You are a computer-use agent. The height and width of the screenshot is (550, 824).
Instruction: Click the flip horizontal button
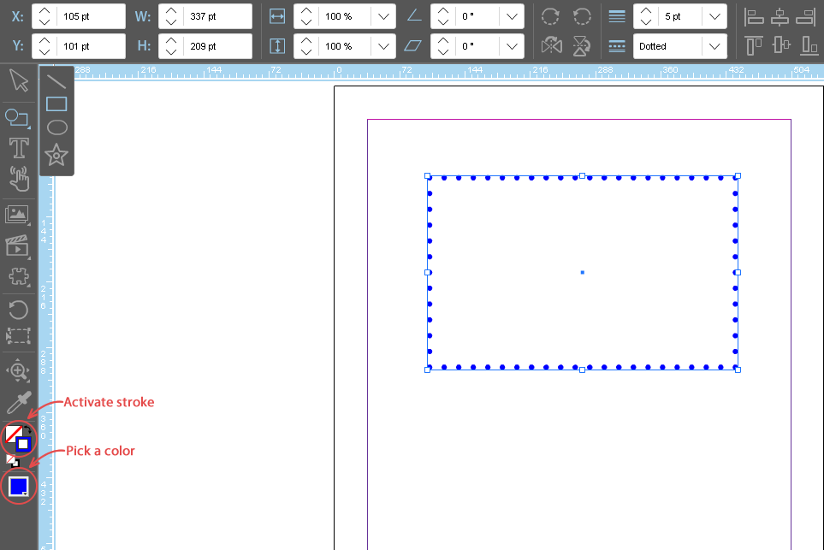click(x=552, y=46)
